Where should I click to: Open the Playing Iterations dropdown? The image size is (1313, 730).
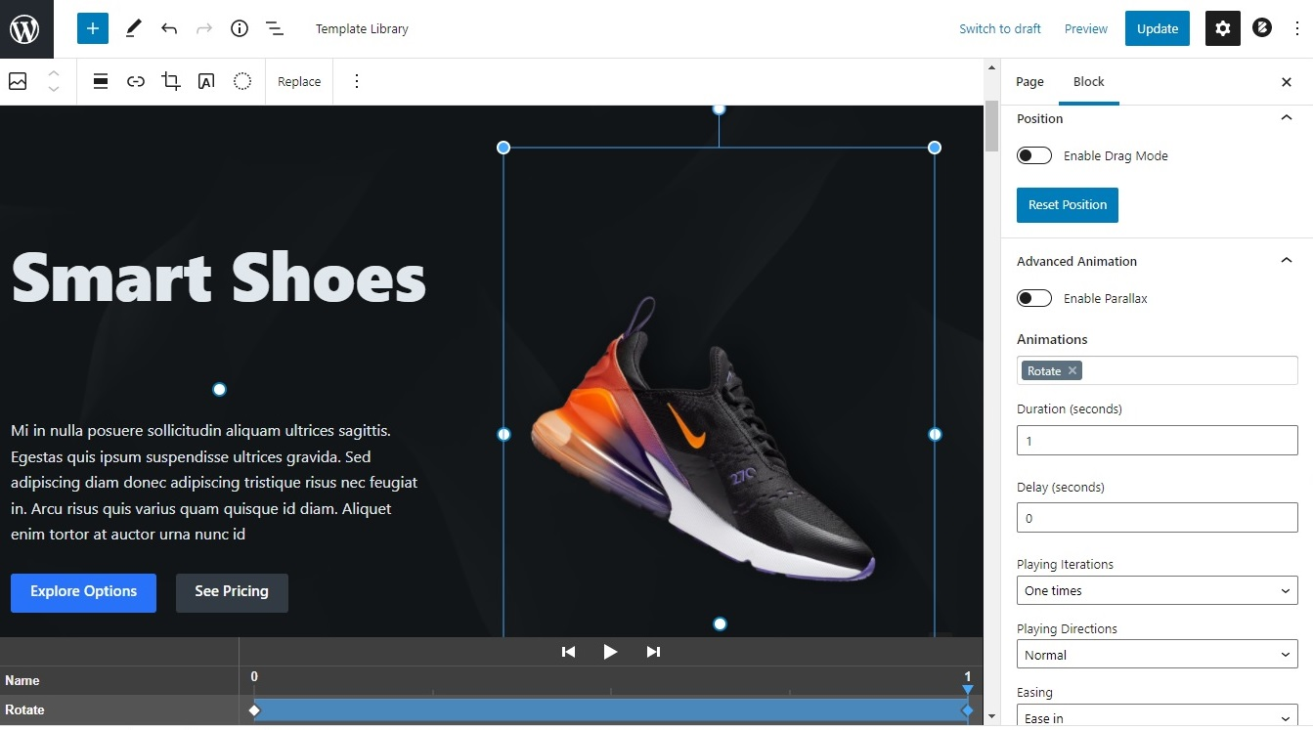1157,590
